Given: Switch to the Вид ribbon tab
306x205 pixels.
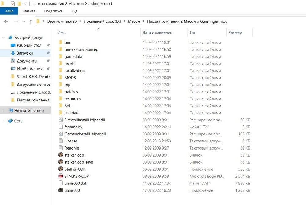Looking at the screenshot, I should [x=74, y=11].
